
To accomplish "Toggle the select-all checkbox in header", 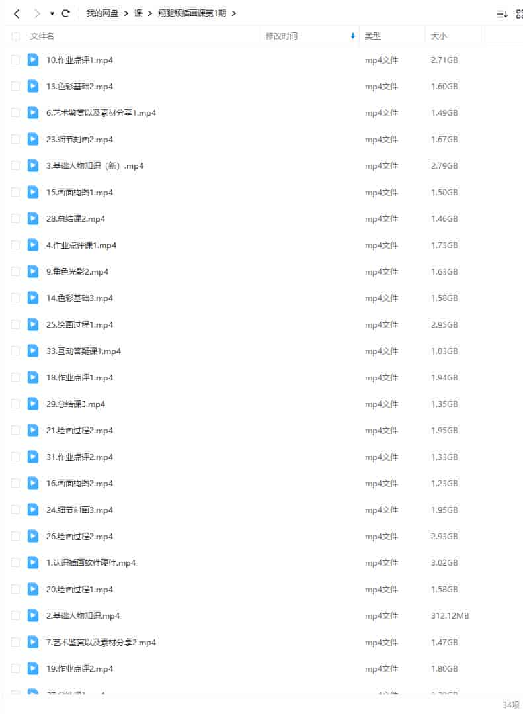I will [15, 36].
